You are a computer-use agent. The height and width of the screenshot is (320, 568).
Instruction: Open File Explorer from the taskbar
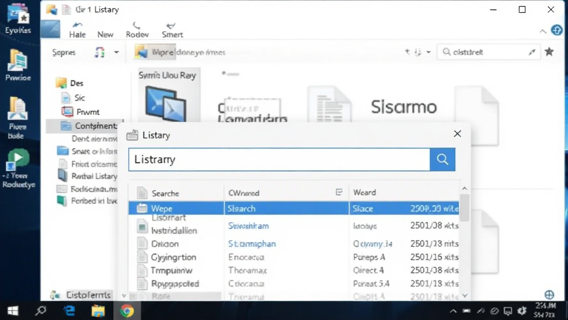98,311
